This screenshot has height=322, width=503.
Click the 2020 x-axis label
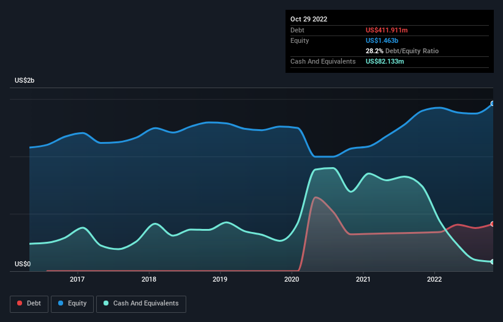pos(292,279)
